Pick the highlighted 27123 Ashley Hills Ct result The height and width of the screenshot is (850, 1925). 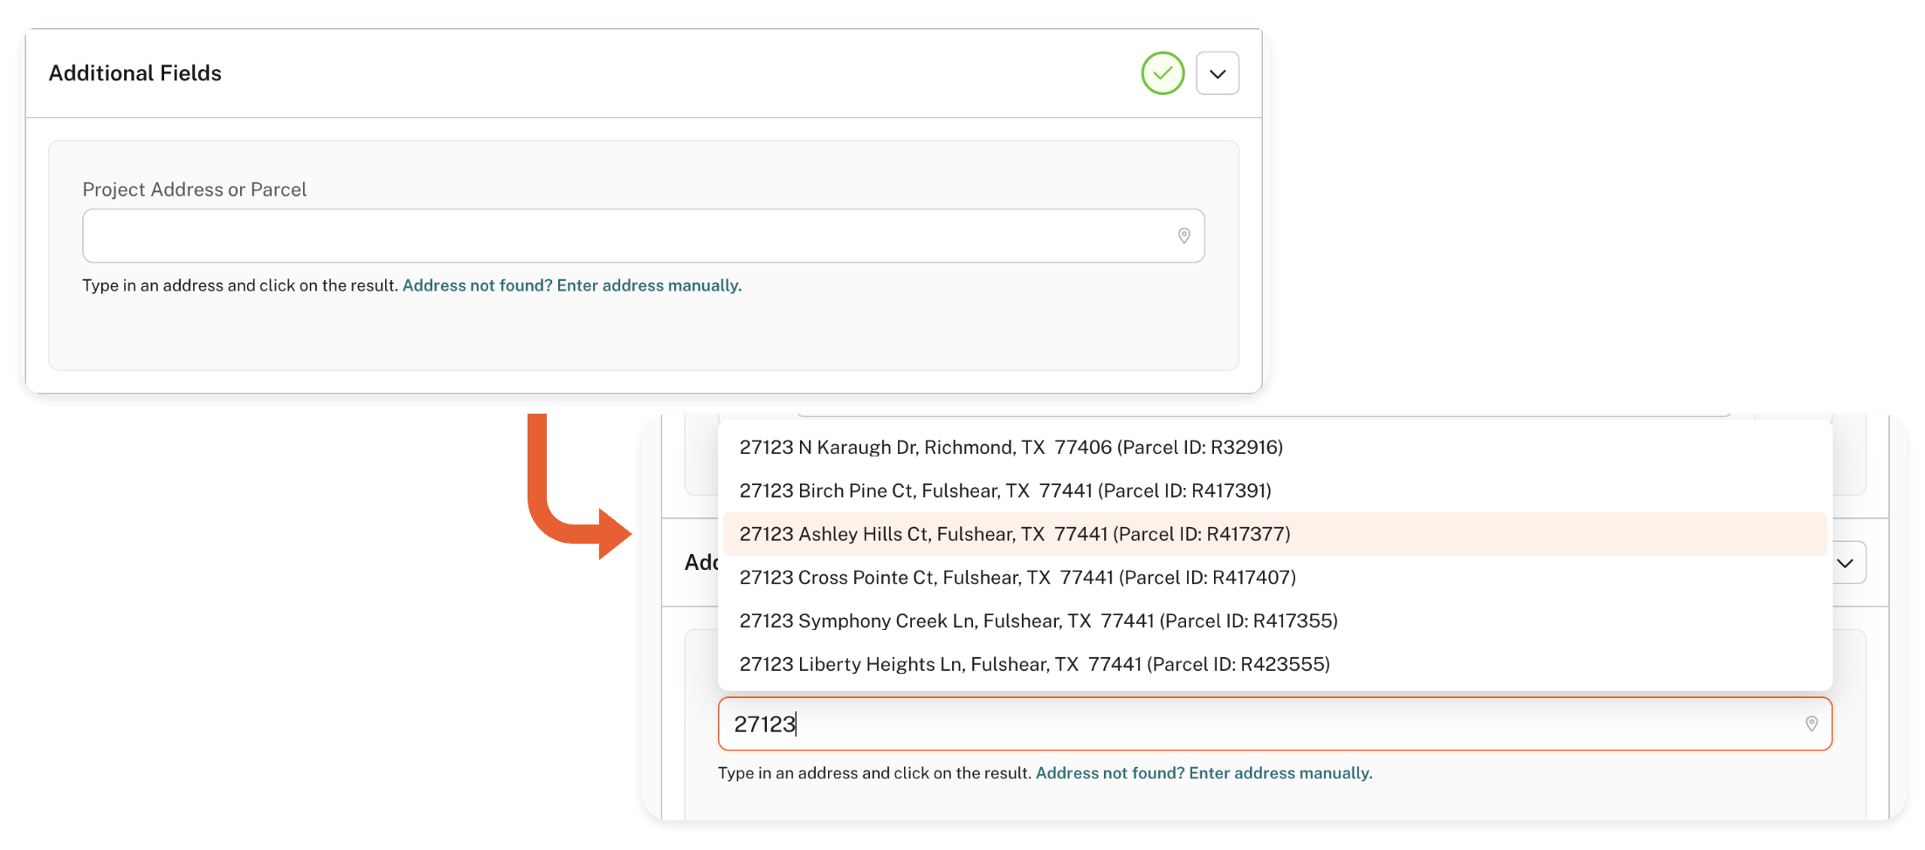(x=1014, y=534)
